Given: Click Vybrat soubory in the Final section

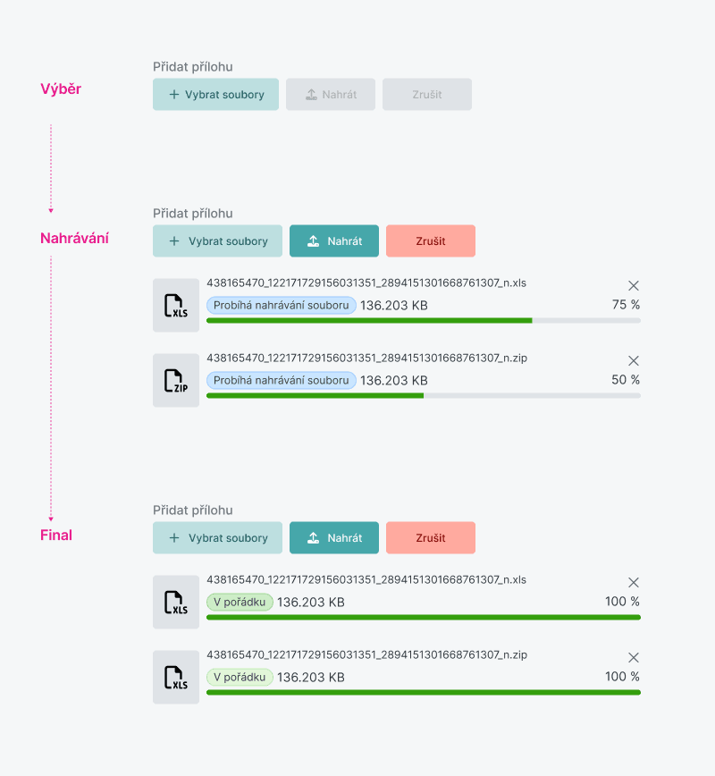Looking at the screenshot, I should (x=217, y=537).
